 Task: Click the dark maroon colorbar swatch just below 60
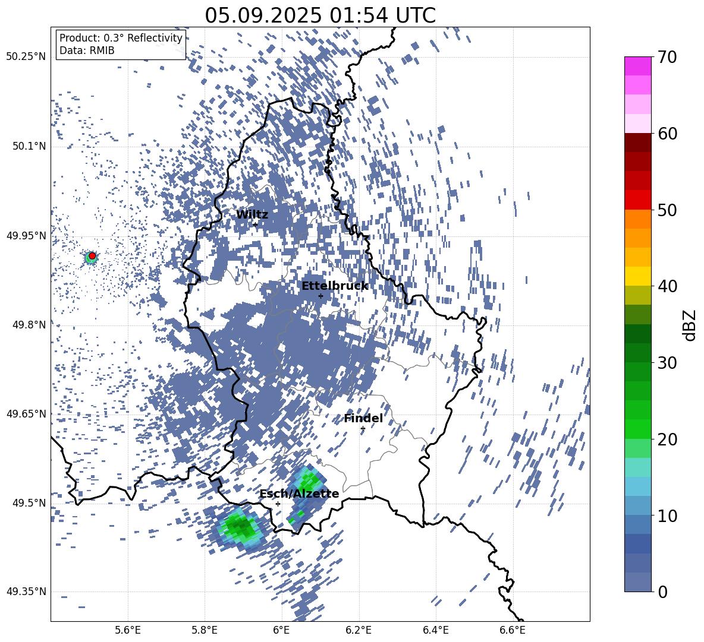[638, 142]
